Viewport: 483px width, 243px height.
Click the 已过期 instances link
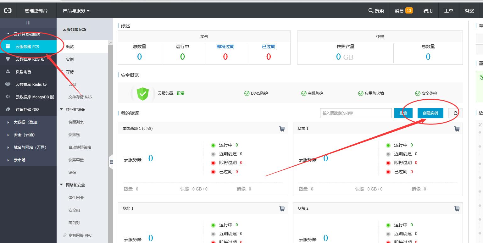pyautogui.click(x=269, y=47)
